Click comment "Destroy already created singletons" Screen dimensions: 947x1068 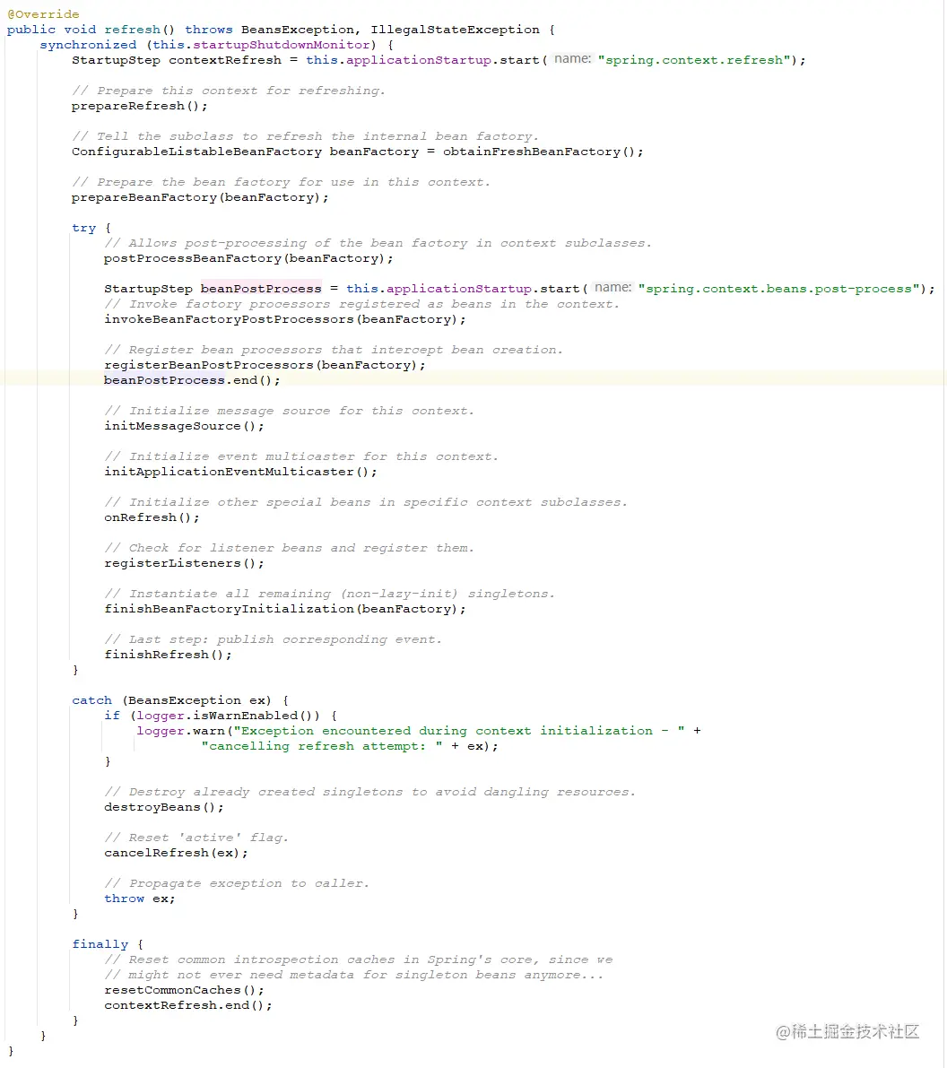coord(370,792)
